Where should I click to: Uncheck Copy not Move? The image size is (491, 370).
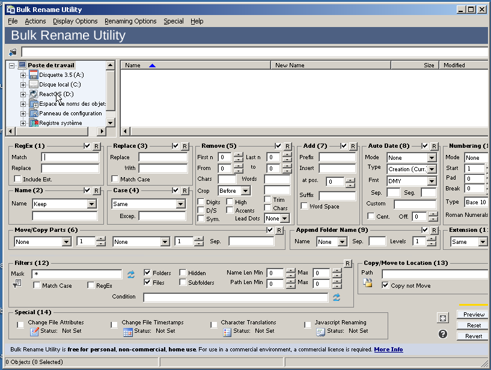tap(385, 285)
